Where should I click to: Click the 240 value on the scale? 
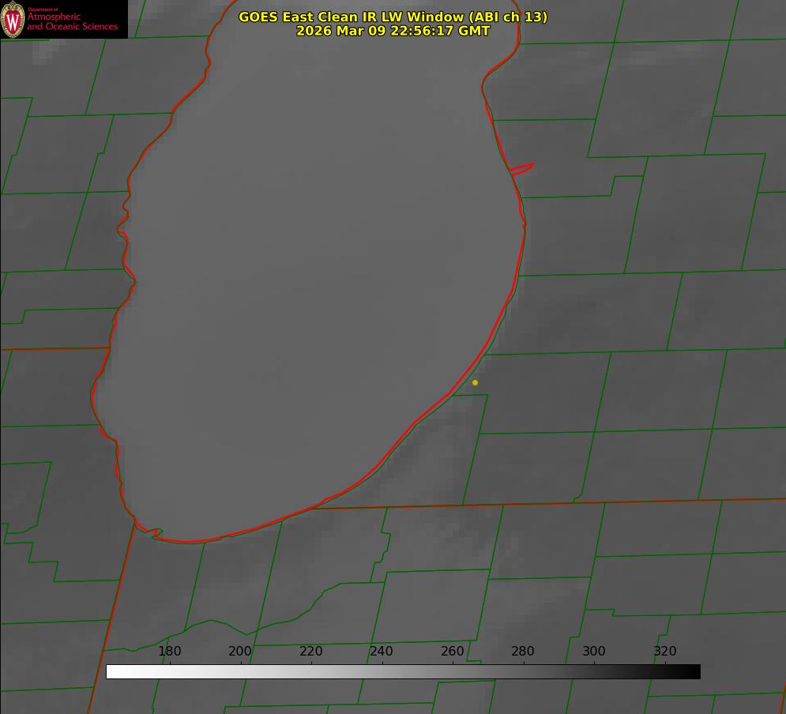pos(382,652)
